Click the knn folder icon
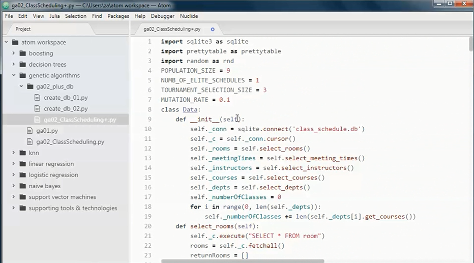The image size is (474, 263). tap(23, 153)
